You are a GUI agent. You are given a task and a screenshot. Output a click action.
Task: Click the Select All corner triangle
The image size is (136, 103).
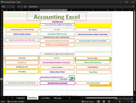[x=2, y=10]
